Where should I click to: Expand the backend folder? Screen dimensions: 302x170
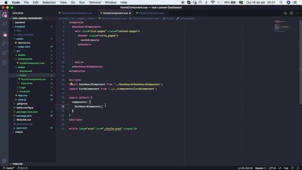point(20,22)
